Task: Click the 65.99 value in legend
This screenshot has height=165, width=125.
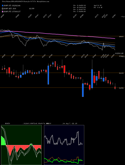Action: point(31,9)
